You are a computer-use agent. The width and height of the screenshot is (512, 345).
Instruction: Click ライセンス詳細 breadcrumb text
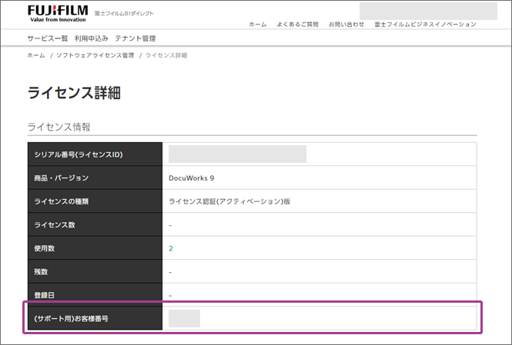[166, 55]
